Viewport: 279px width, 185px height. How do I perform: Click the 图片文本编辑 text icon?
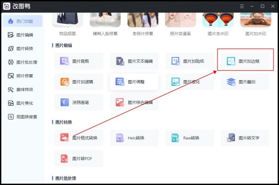coord(120,61)
